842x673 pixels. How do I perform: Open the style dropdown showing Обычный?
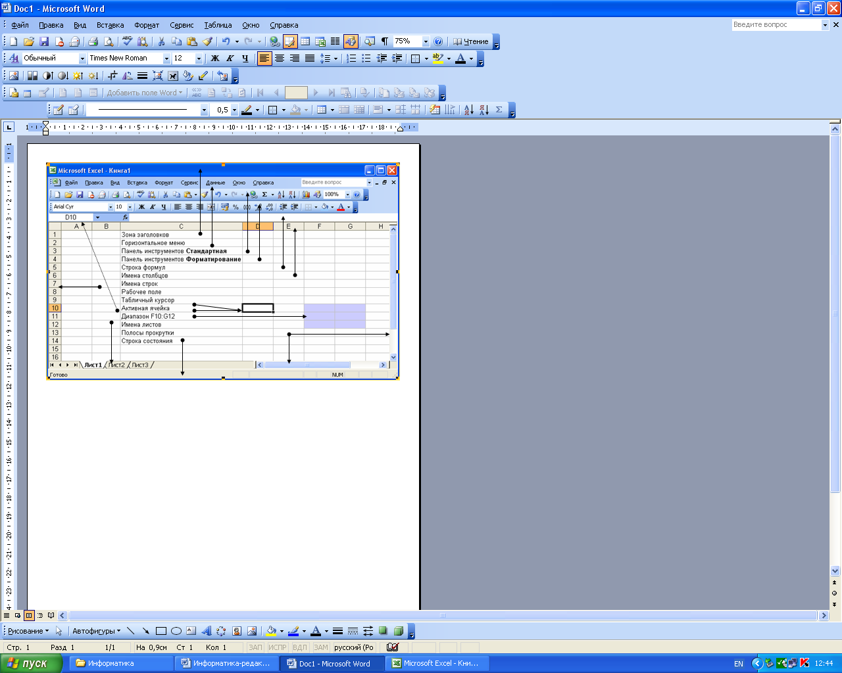tap(83, 58)
